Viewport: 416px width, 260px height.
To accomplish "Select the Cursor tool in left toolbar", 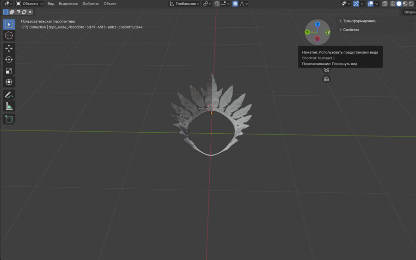I will tap(9, 36).
